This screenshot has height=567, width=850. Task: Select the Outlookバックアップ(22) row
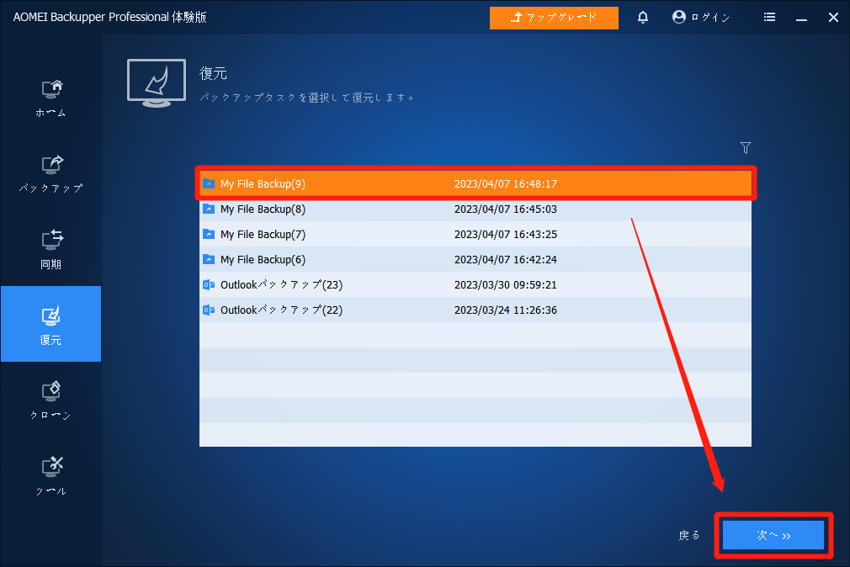[475, 310]
